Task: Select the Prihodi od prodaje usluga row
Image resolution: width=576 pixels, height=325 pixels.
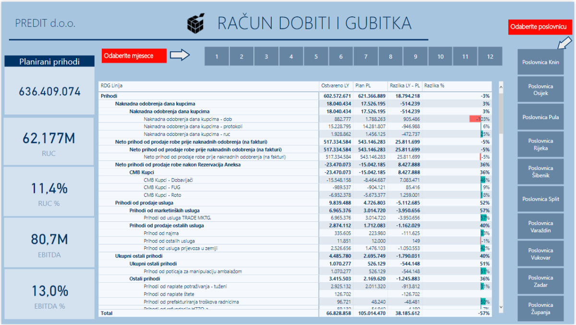Action: point(139,203)
